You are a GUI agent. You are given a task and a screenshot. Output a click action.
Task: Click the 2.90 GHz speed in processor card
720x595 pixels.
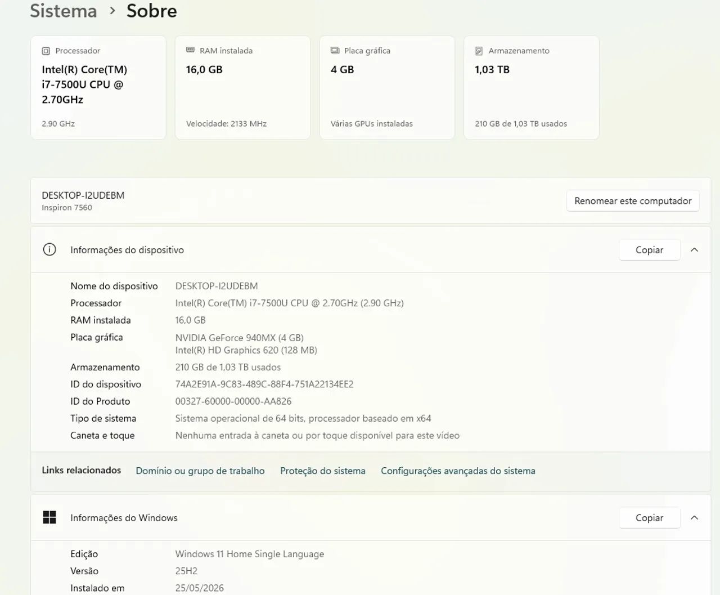tap(58, 124)
